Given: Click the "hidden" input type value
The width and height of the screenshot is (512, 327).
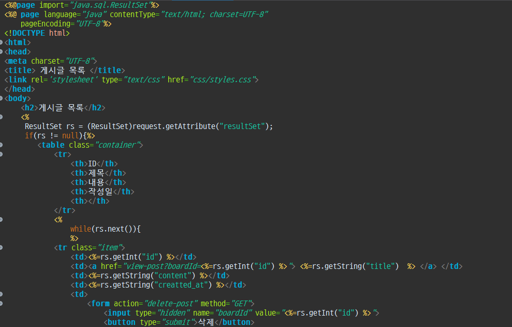Looking at the screenshot, I should point(173,313).
